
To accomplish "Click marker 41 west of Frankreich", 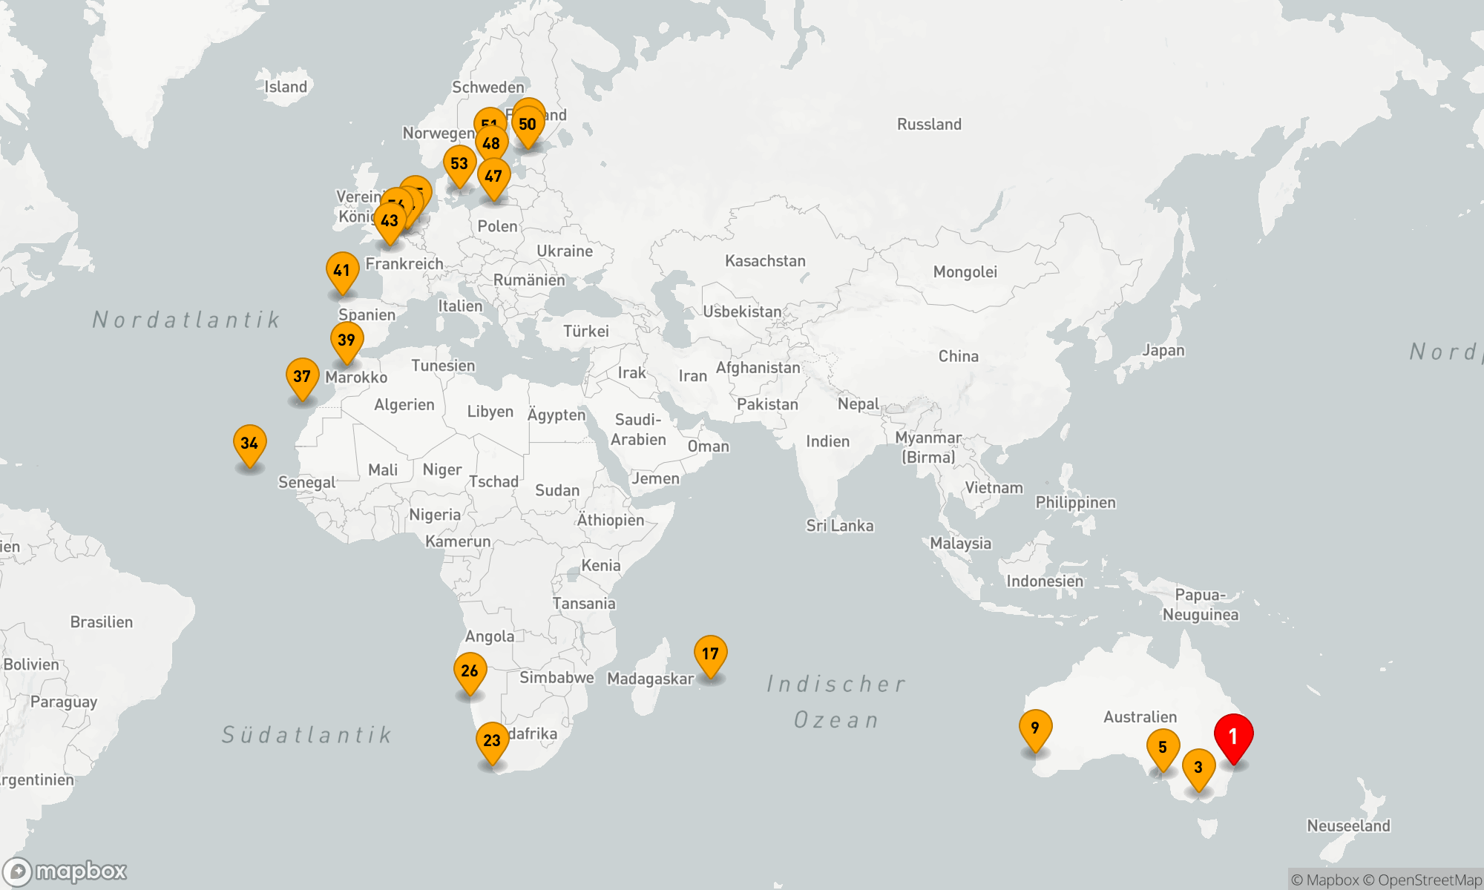I will click(x=342, y=270).
